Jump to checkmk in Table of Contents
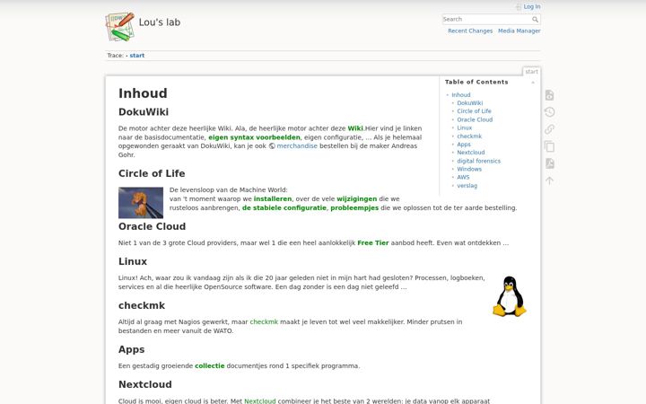 pos(469,136)
